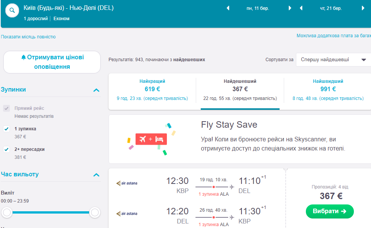Open 'Показати місяць повністю' link
Screen dimensions: 371x228
click(x=29, y=37)
